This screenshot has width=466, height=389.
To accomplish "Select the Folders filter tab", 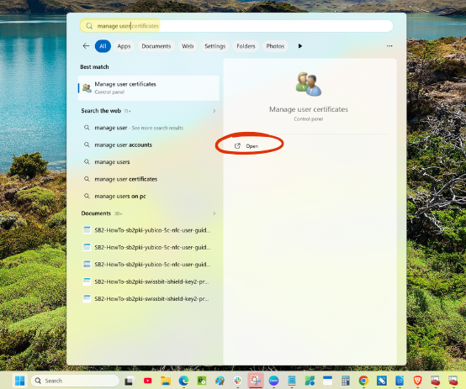I will tap(246, 46).
